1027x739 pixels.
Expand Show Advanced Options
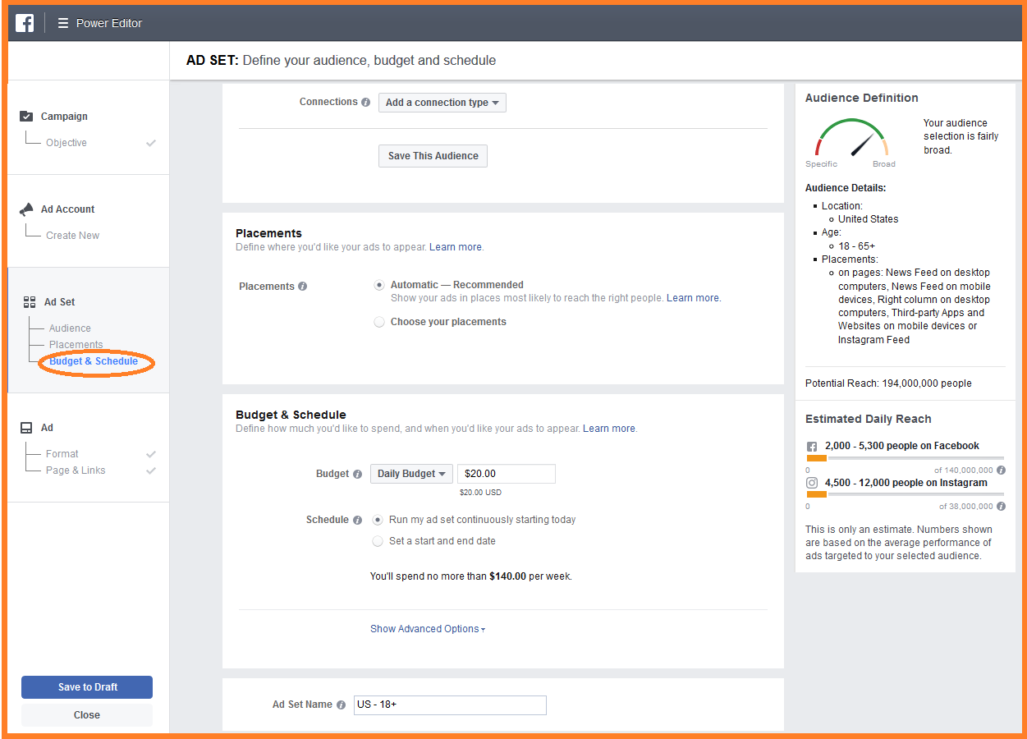pyautogui.click(x=428, y=629)
